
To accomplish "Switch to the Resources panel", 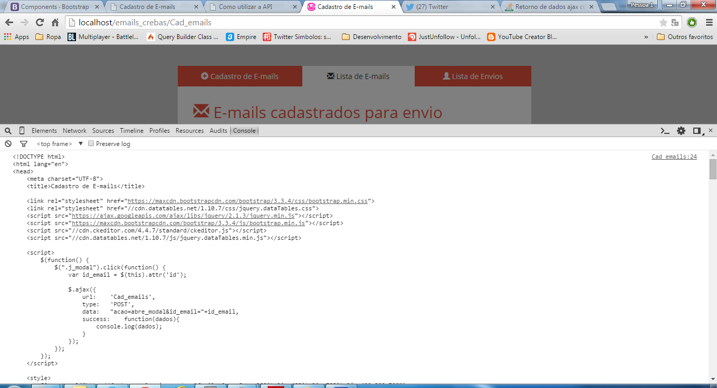I will [189, 131].
